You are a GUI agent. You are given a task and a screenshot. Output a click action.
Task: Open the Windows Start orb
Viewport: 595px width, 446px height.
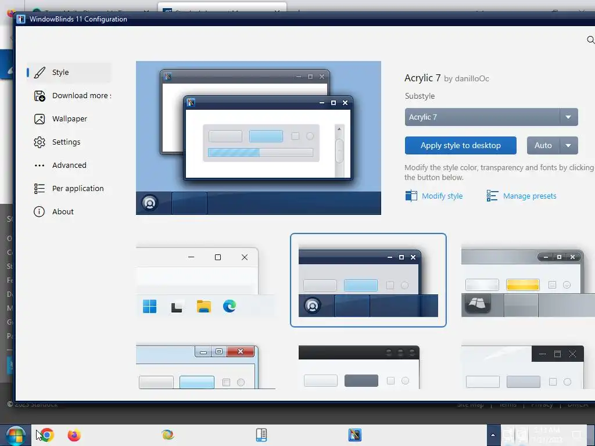pyautogui.click(x=16, y=436)
